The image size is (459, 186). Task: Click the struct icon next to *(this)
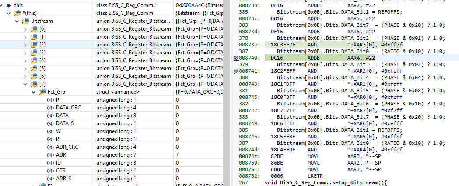click(x=17, y=13)
